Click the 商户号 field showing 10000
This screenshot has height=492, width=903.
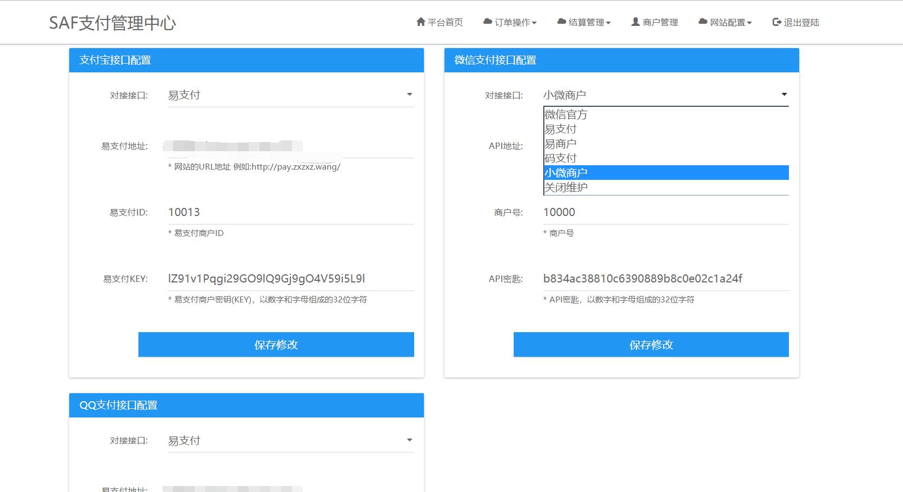[666, 212]
